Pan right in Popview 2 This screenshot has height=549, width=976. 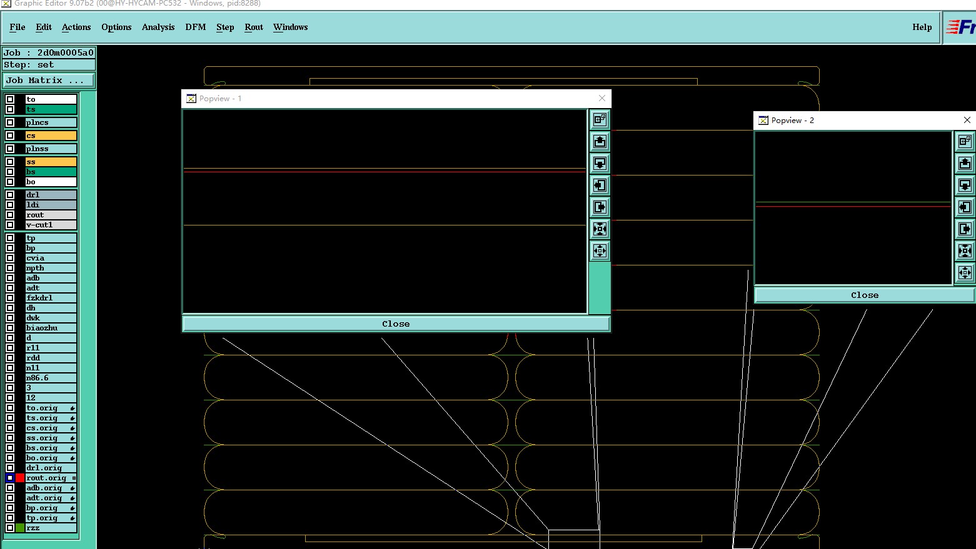(965, 229)
